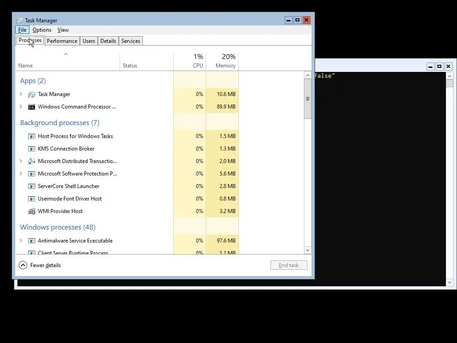Viewport: 457px width, 343px height.
Task: Open the Options menu
Action: 42,30
